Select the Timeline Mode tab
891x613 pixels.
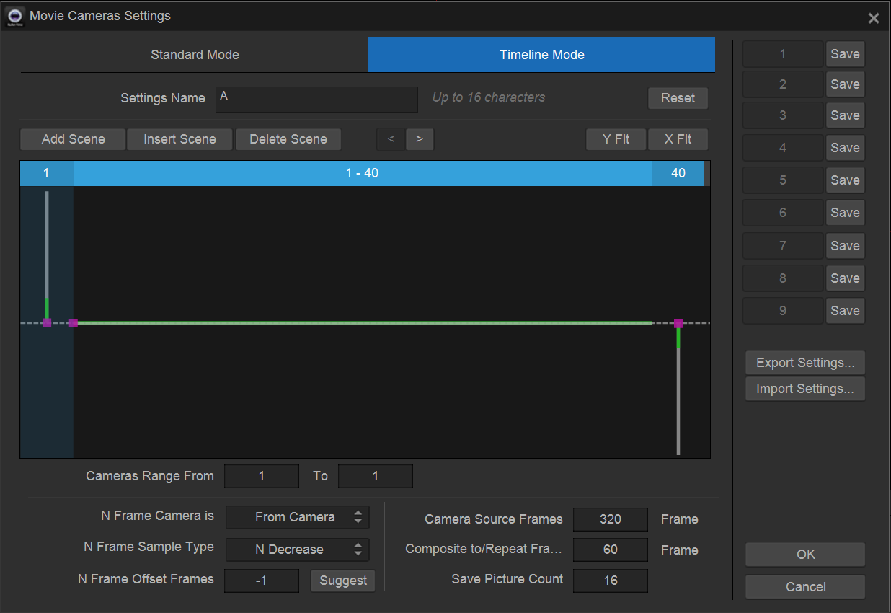click(x=541, y=55)
